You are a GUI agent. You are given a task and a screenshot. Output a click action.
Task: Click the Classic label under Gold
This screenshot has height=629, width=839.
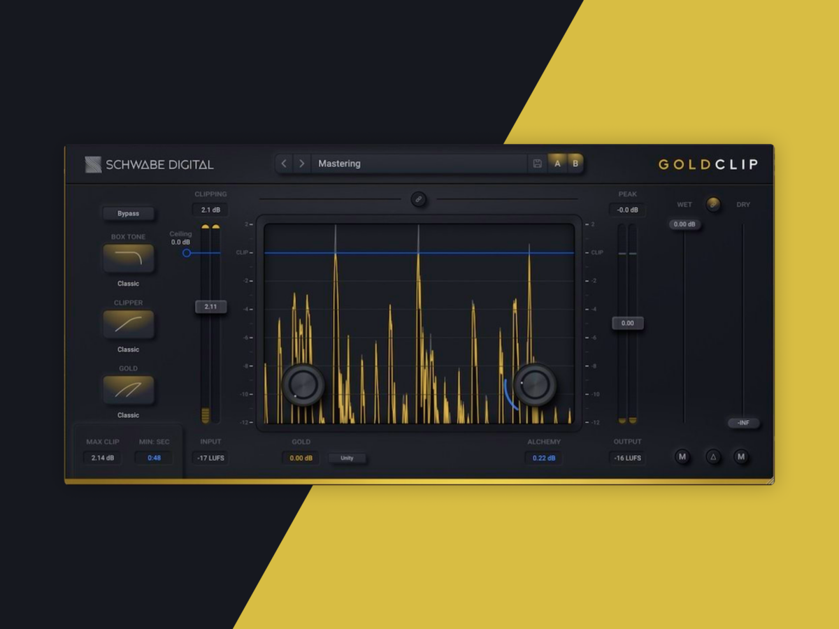pyautogui.click(x=129, y=415)
